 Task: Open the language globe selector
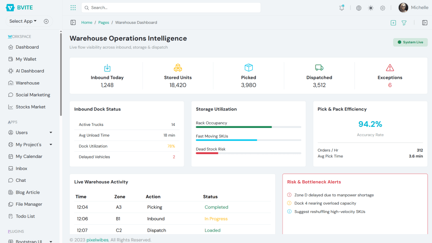[358, 7]
